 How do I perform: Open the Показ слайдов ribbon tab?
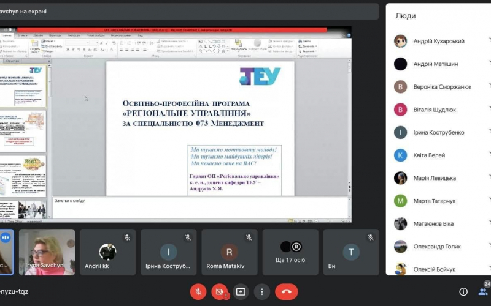(x=96, y=35)
